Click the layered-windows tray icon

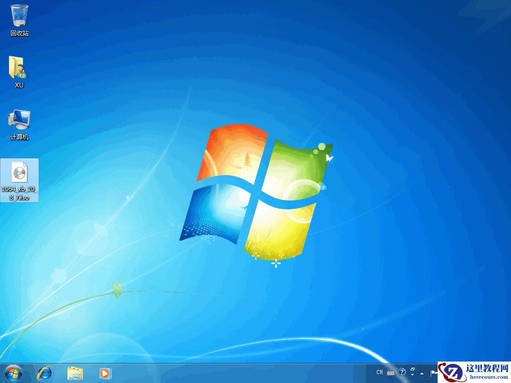point(413,369)
